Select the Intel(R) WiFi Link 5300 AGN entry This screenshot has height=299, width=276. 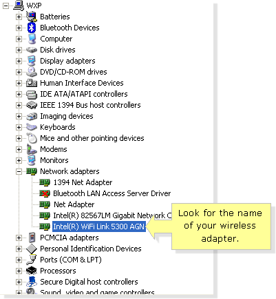tap(99, 226)
